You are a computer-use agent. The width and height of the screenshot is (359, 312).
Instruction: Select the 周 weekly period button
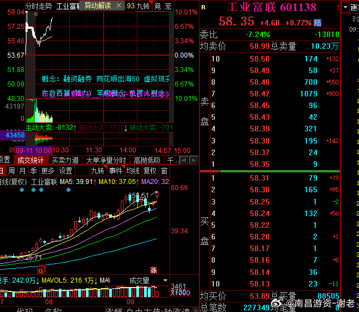click(12, 171)
